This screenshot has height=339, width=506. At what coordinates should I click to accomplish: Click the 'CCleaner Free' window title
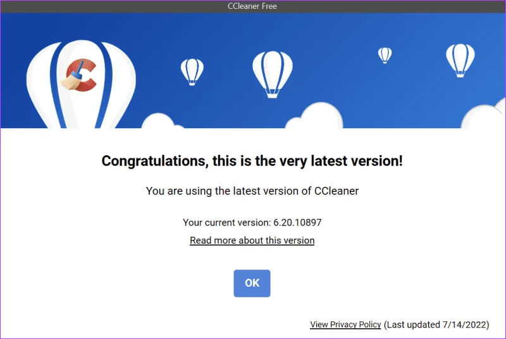point(252,6)
